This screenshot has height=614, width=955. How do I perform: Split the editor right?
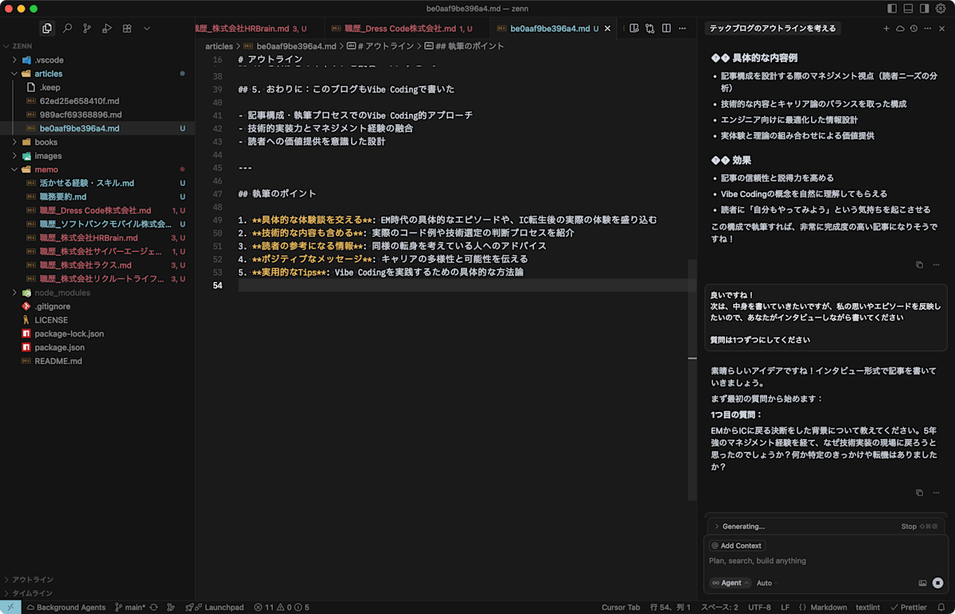click(666, 29)
